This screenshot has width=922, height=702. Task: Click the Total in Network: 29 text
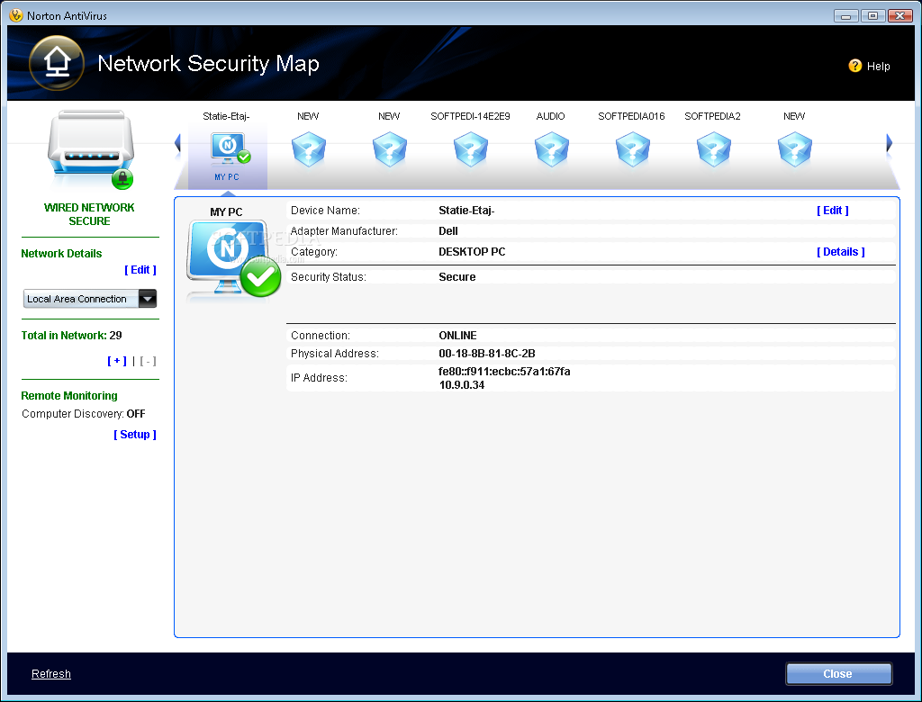[72, 336]
